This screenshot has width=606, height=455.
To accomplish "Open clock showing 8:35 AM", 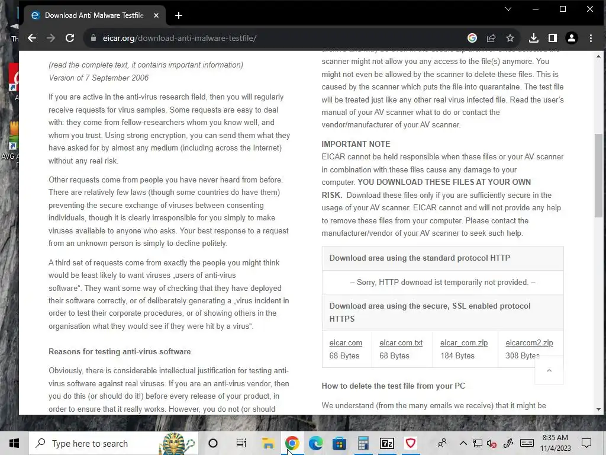I will coord(555,443).
